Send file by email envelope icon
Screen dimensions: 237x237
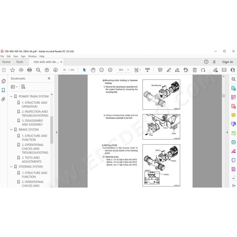(224, 70)
